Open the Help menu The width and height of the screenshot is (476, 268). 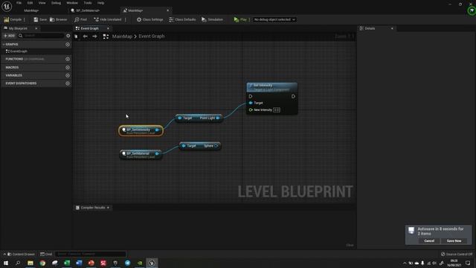101,3
